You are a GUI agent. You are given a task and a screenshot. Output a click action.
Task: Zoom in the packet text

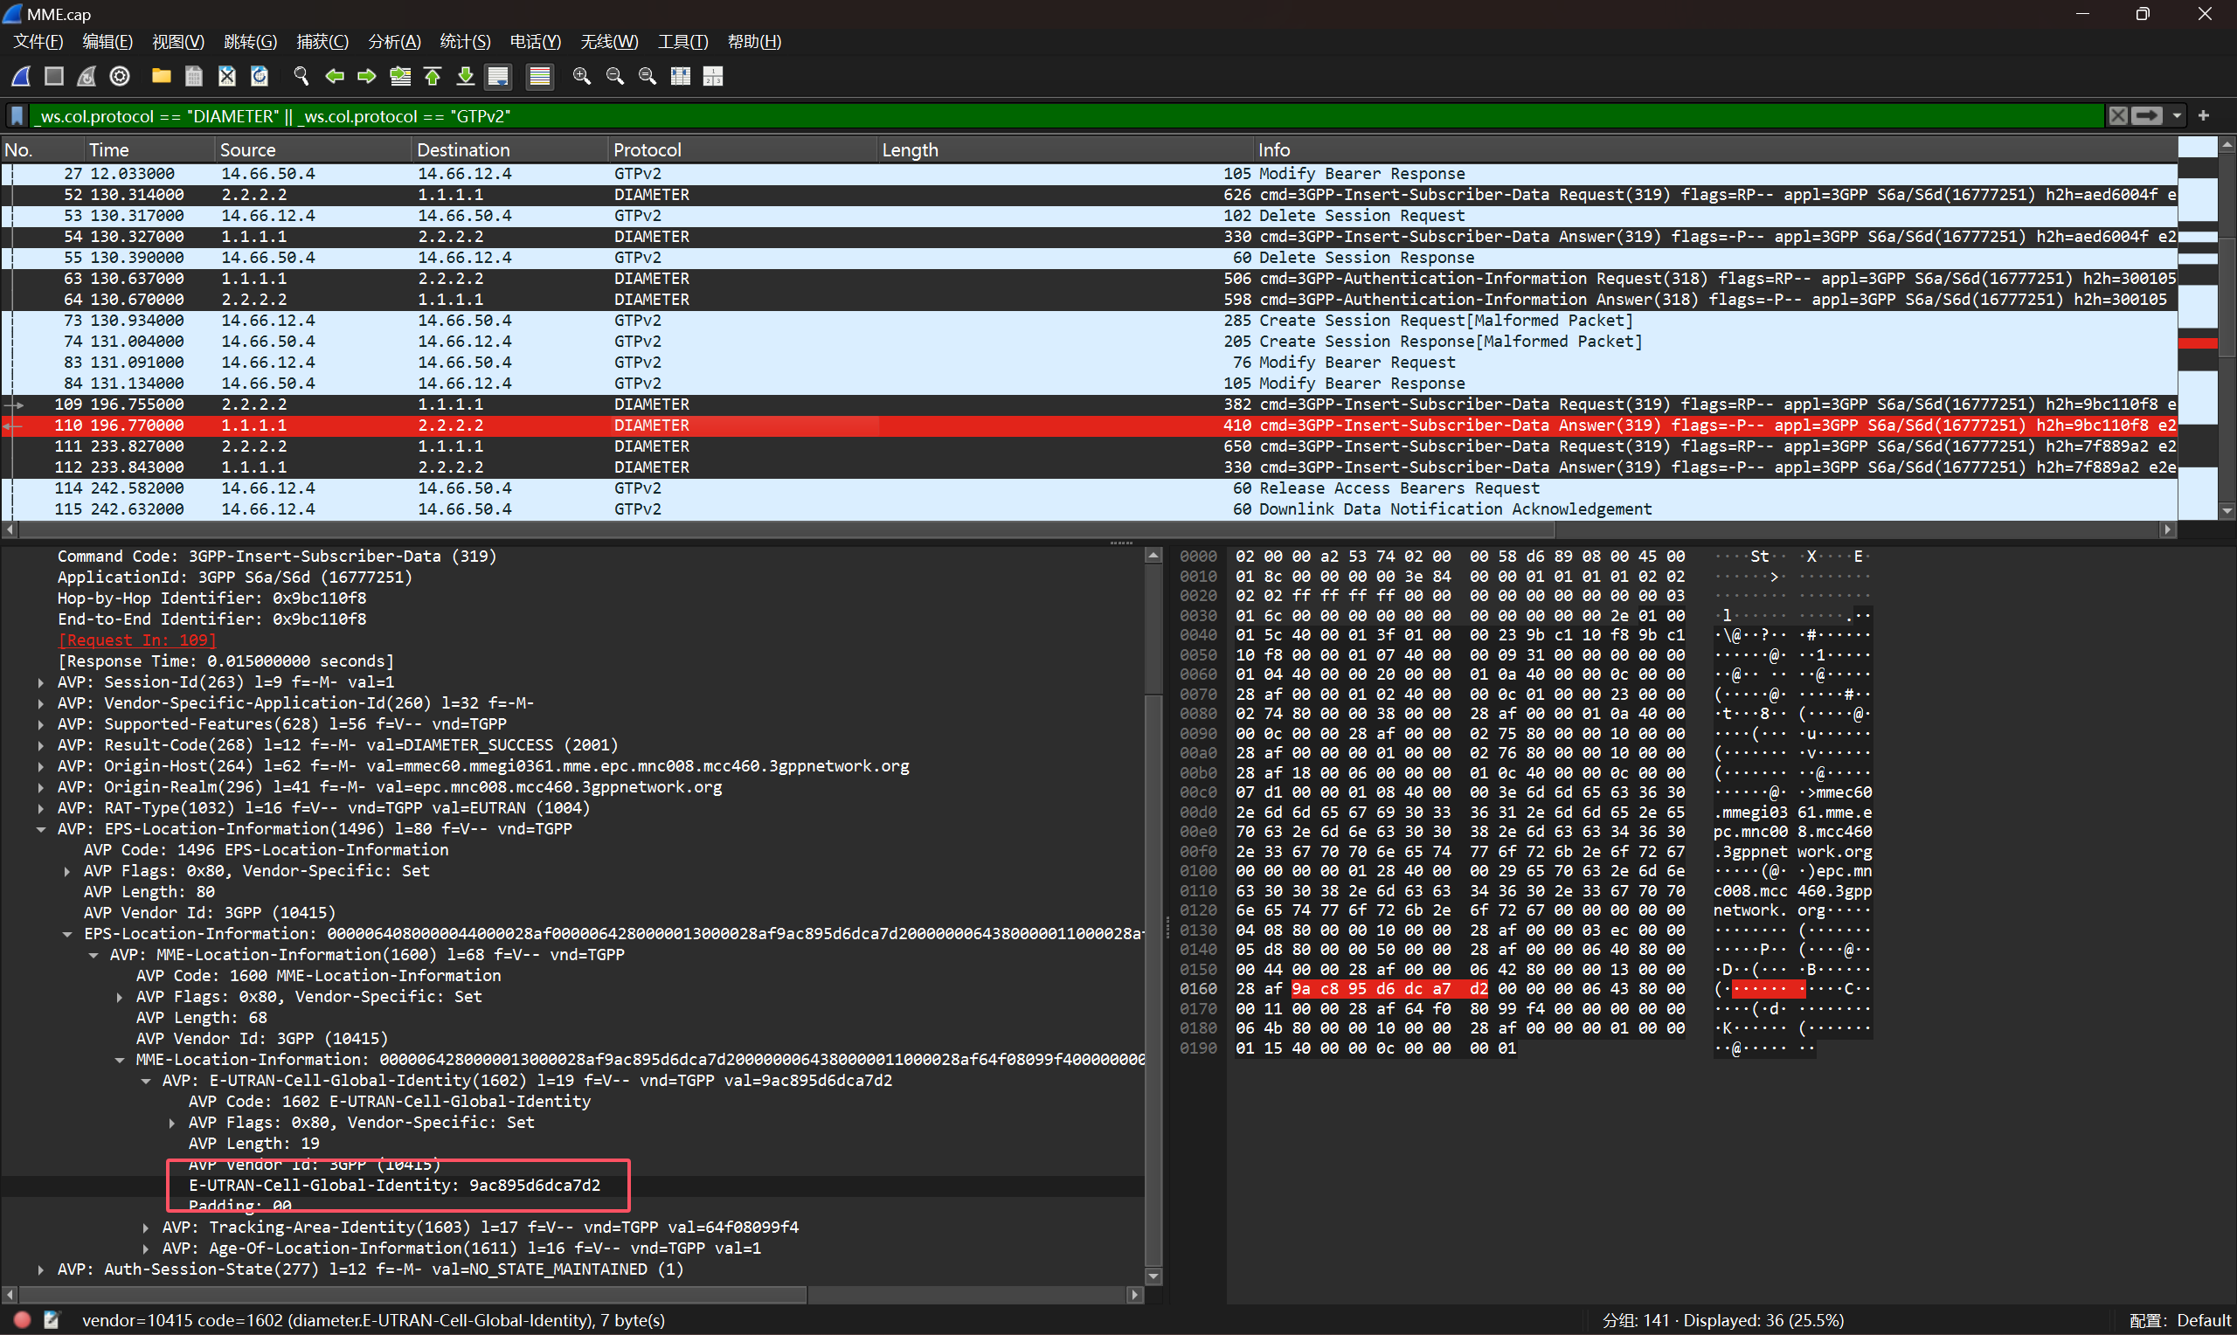point(582,77)
